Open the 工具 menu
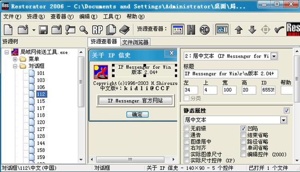 click(x=112, y=17)
